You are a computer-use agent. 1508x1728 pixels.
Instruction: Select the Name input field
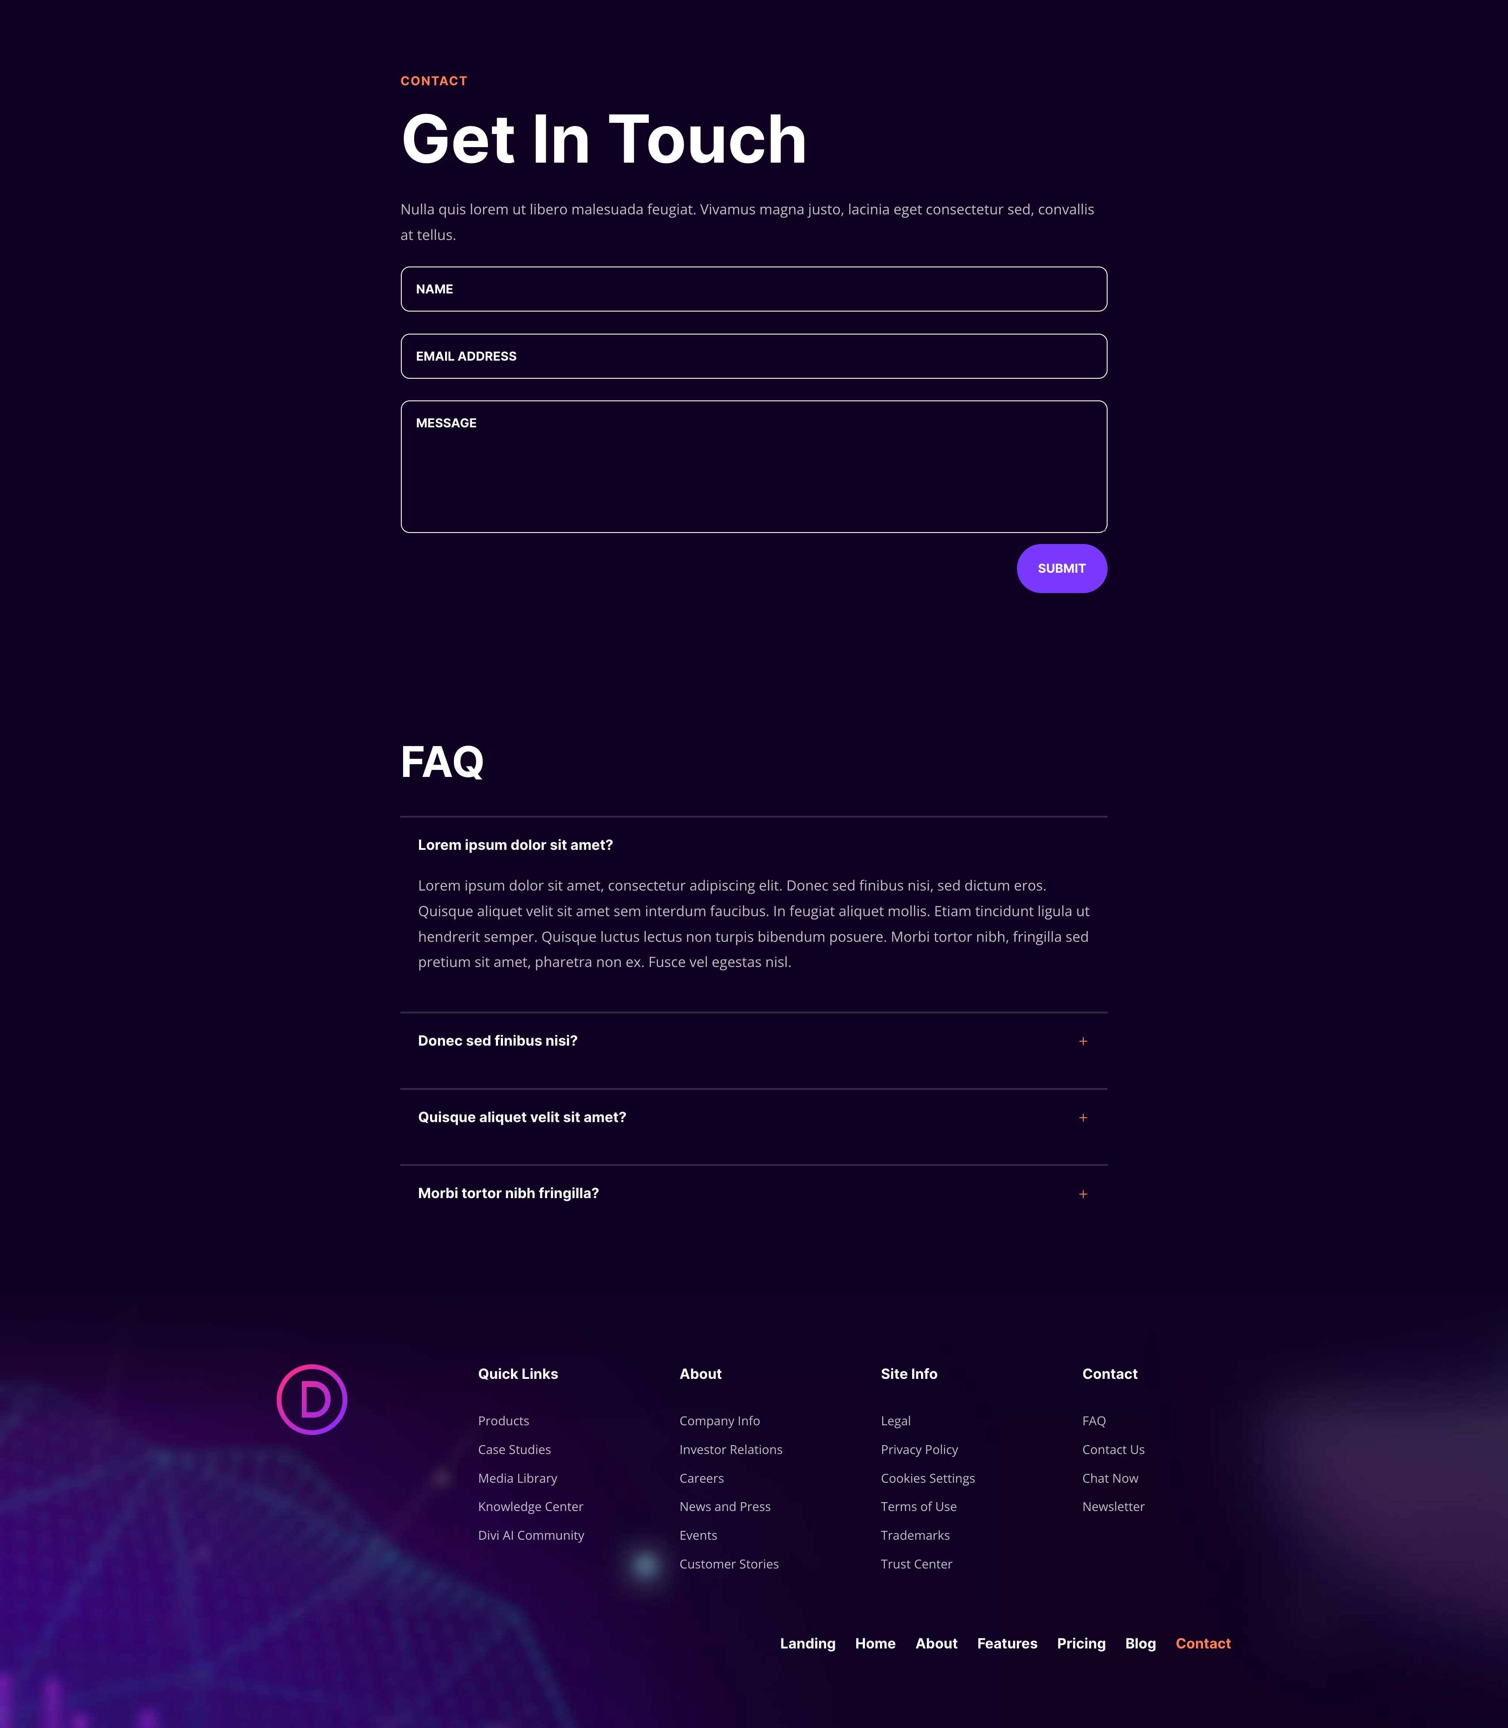[754, 288]
